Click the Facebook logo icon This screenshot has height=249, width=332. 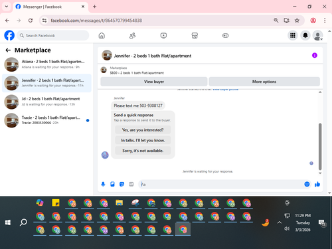(x=9, y=35)
